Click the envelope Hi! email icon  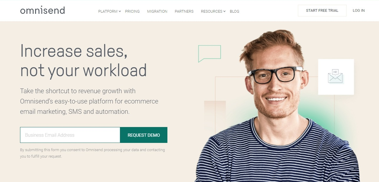[335, 76]
